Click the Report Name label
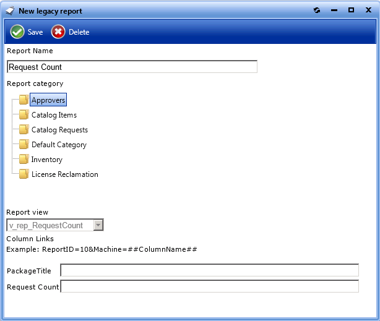This screenshot has height=321, width=380. tap(30, 51)
